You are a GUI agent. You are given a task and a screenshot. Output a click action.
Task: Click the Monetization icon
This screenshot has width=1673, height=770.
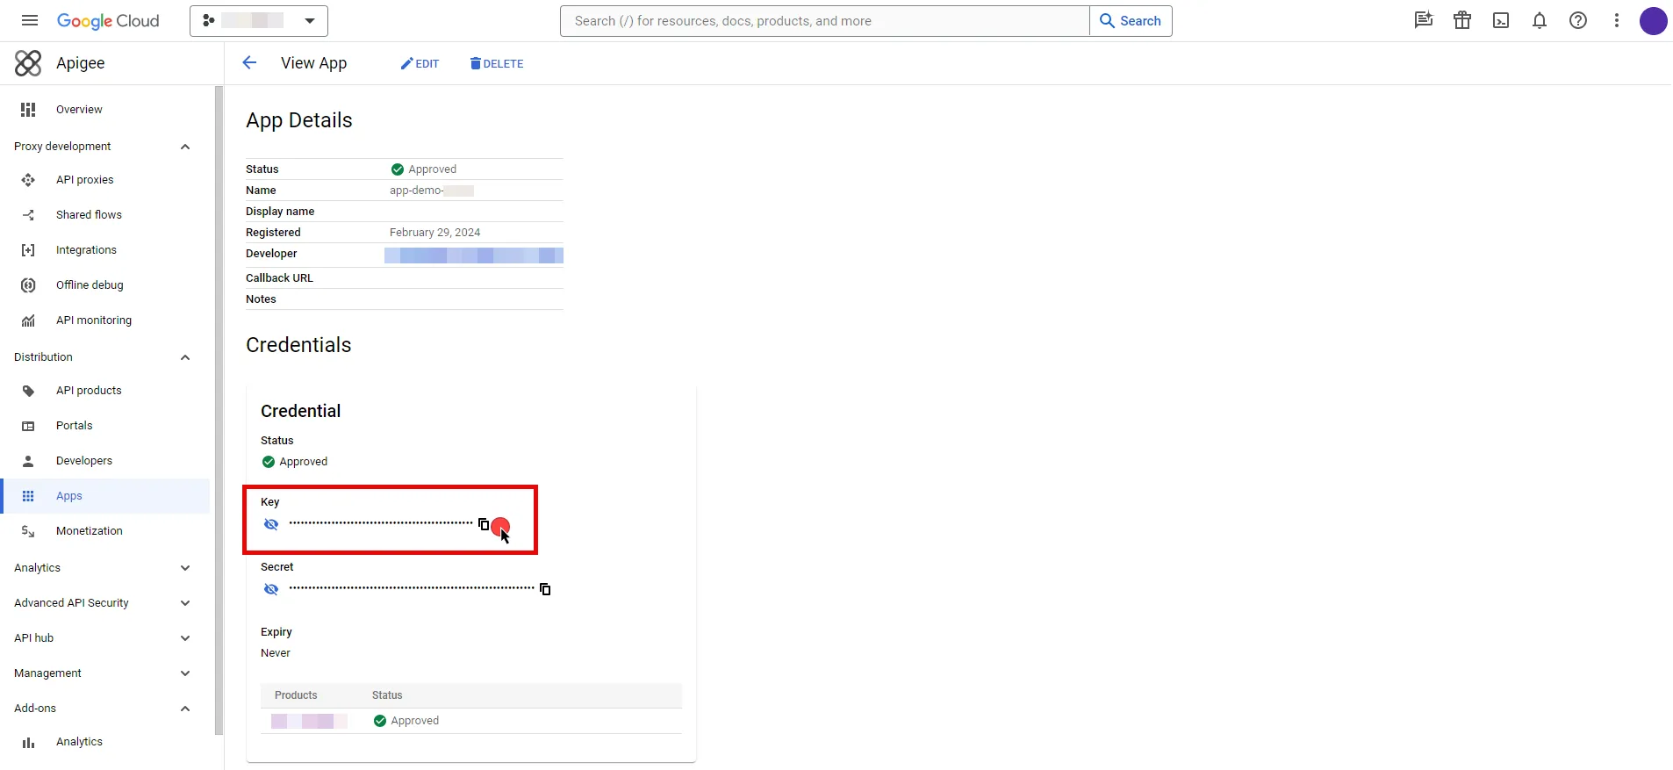(28, 531)
